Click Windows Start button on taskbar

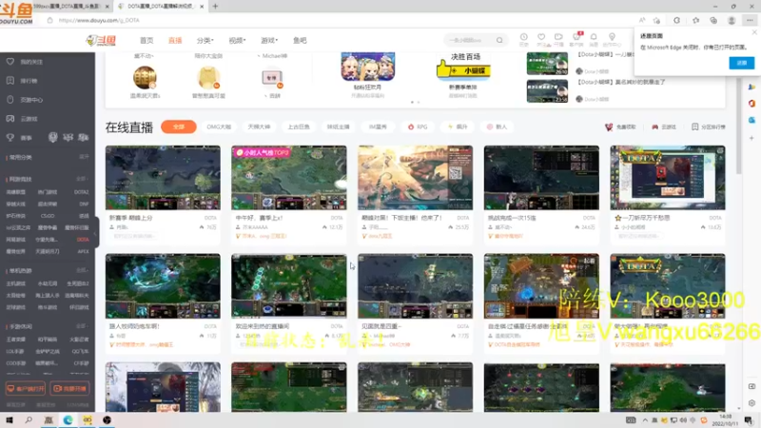tap(10, 420)
